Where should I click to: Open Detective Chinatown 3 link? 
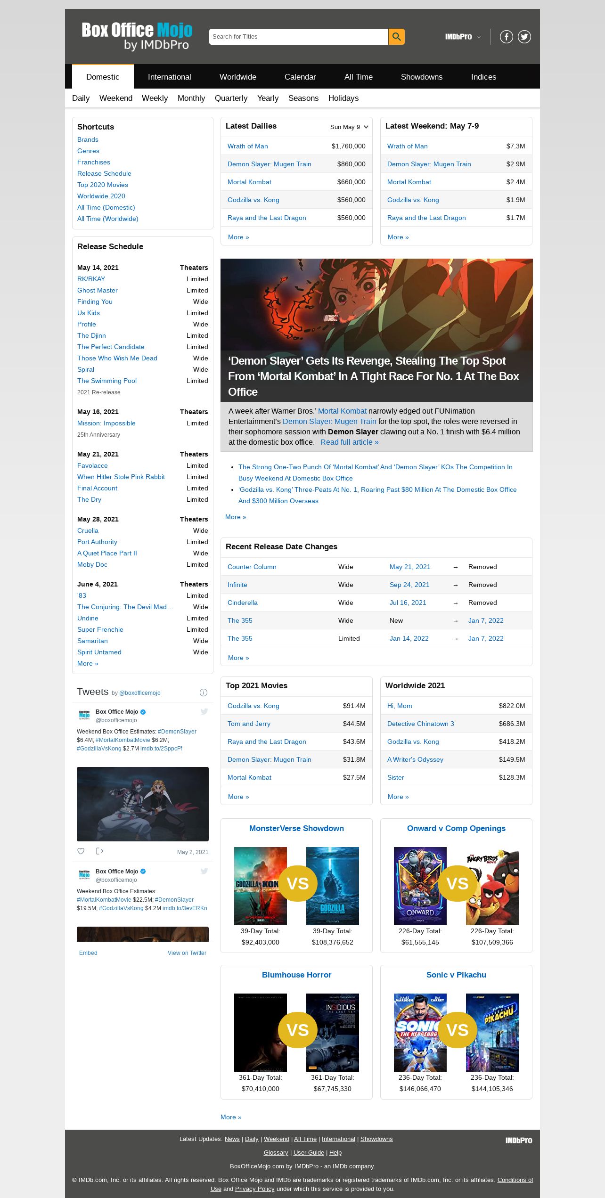click(421, 724)
